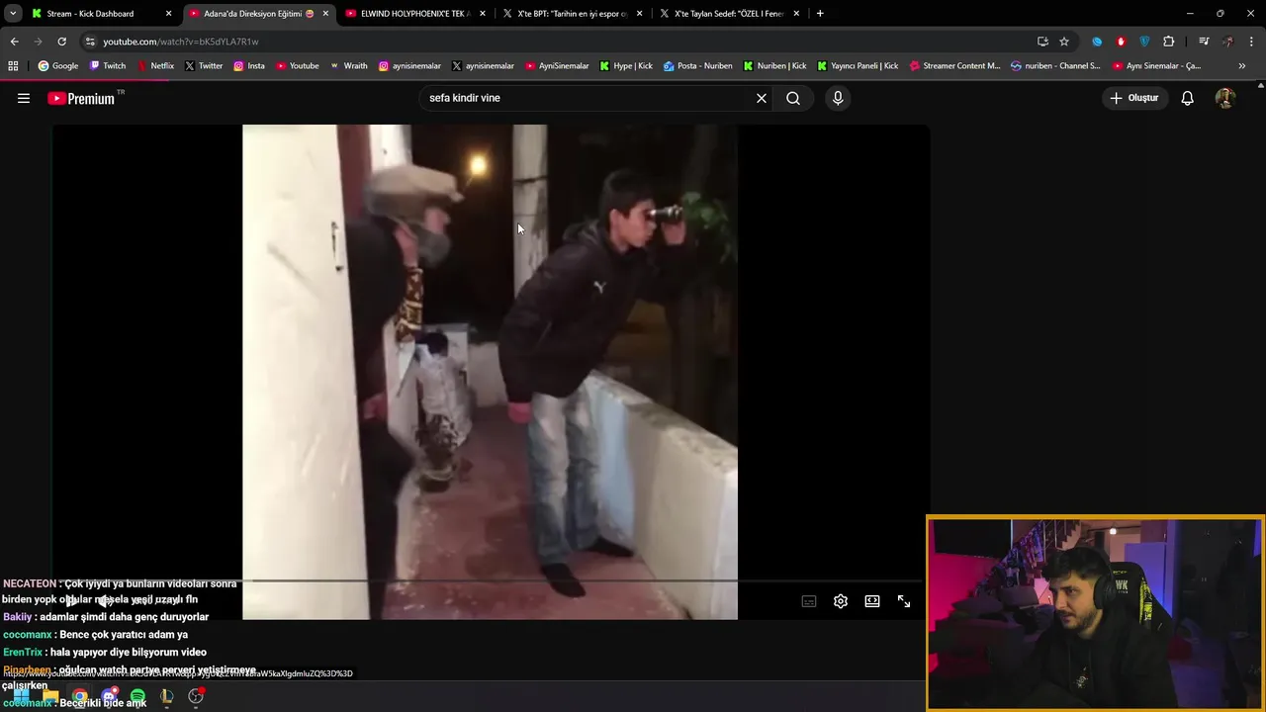The image size is (1266, 712).
Task: Click the Chrome icon in the taskbar
Action: click(x=79, y=697)
